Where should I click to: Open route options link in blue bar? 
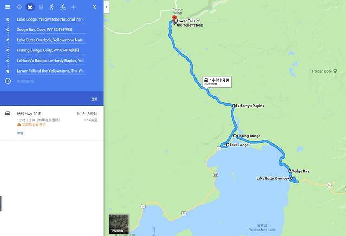tap(94, 99)
